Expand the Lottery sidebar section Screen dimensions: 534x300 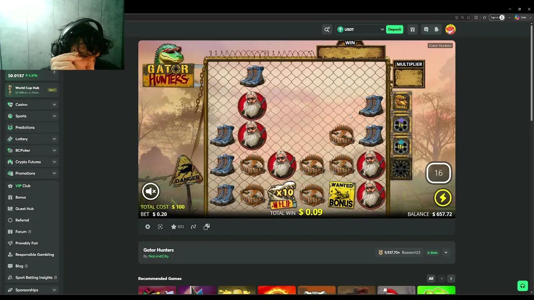pyautogui.click(x=32, y=139)
